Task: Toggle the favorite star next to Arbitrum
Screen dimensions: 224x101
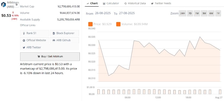Action: click(x=17, y=5)
